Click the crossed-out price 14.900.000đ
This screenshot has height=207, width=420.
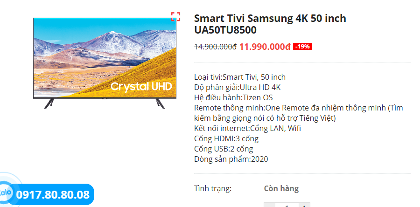215,47
